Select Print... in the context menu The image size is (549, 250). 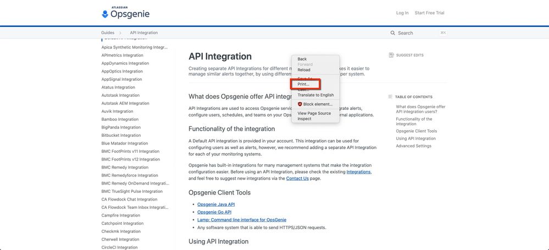pos(303,85)
